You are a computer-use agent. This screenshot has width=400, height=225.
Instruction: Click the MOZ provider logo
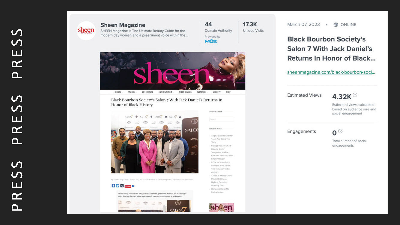click(211, 41)
